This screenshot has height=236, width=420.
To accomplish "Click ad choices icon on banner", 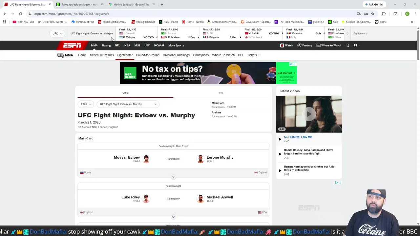I will (291, 64).
